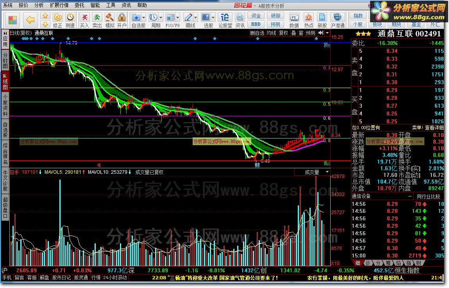This screenshot has height=288, width=449.
Task: Click the 买入 buy icon
Action: click(84, 18)
